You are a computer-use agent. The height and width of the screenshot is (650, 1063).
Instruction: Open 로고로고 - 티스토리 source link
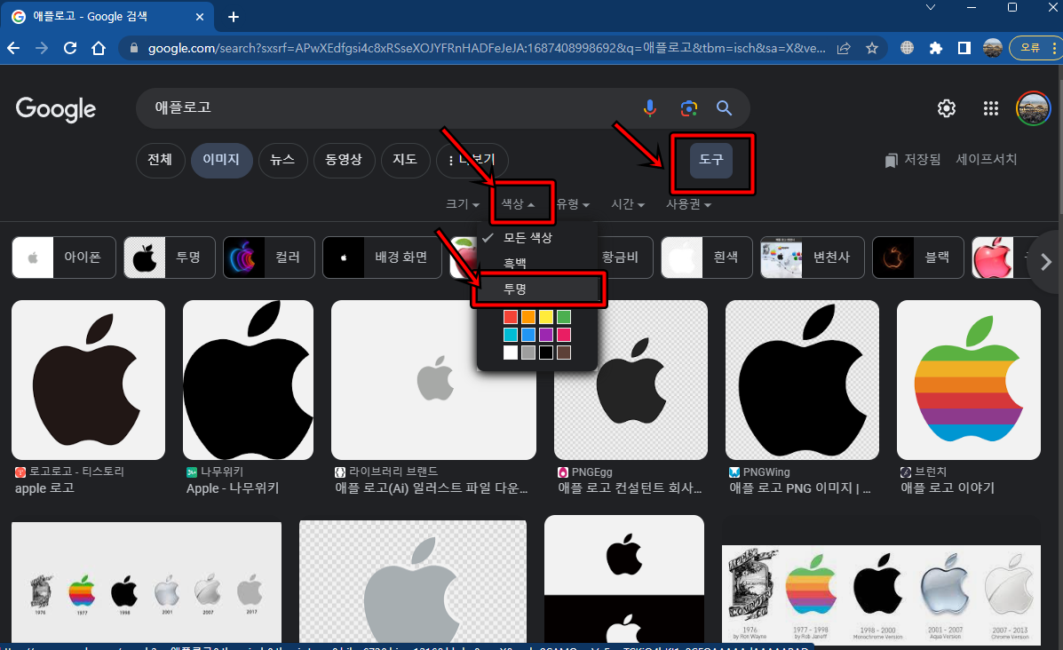70,472
